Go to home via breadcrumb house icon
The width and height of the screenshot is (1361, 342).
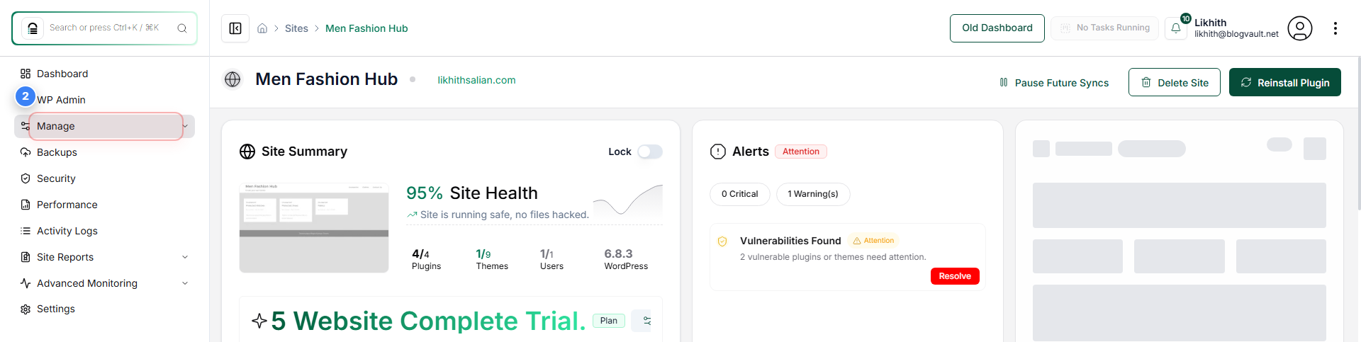[x=262, y=28]
